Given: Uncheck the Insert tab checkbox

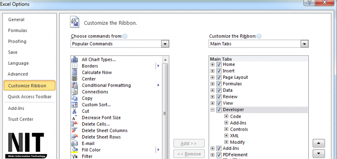Looking at the screenshot, I should [219, 71].
